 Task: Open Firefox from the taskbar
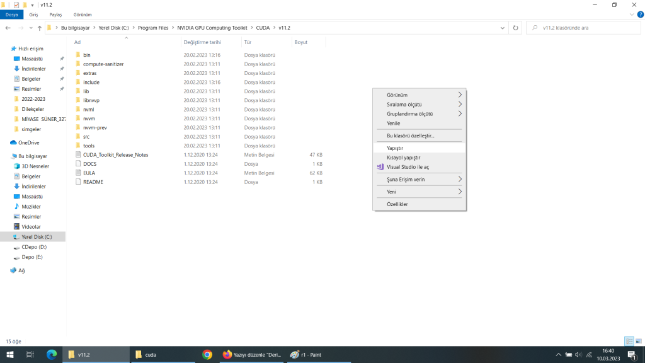coord(227,355)
